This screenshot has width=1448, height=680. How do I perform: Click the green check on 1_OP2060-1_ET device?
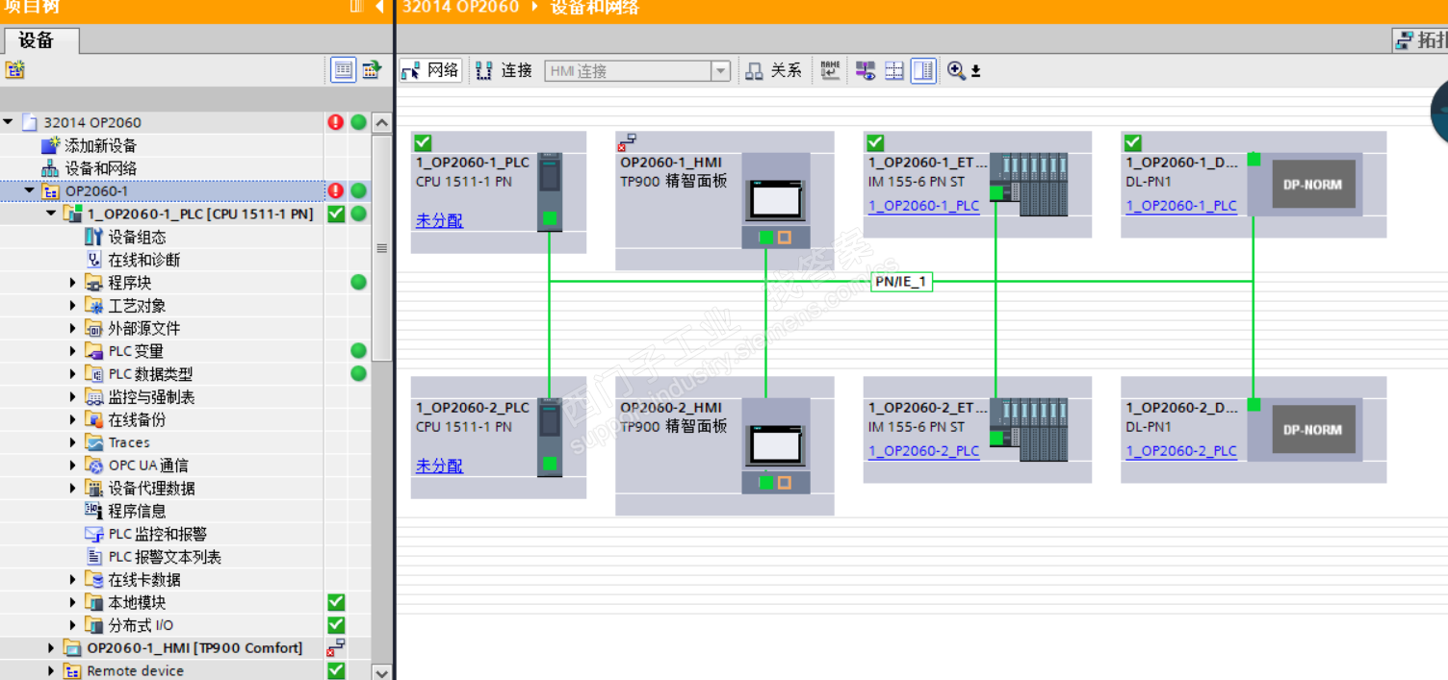click(x=874, y=142)
